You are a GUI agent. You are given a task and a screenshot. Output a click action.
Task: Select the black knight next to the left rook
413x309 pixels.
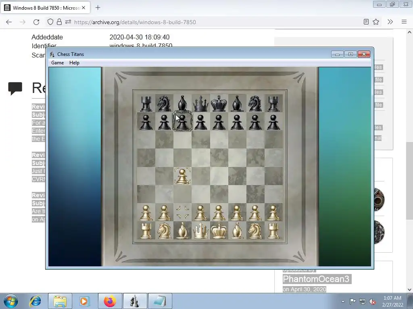164,103
